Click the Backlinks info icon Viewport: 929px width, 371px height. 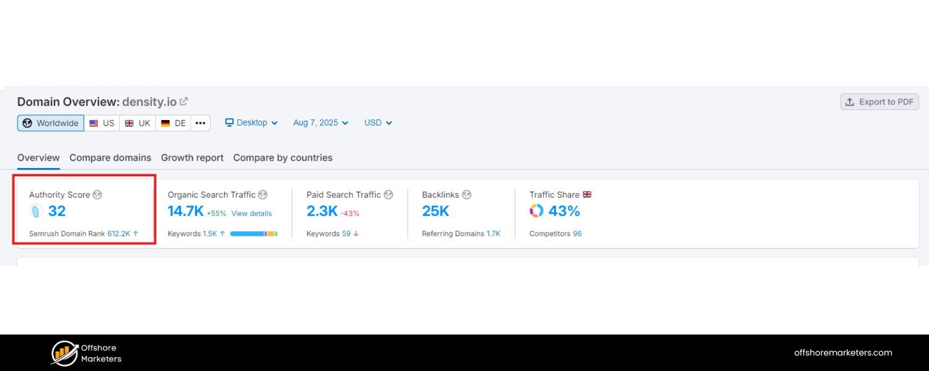(468, 194)
